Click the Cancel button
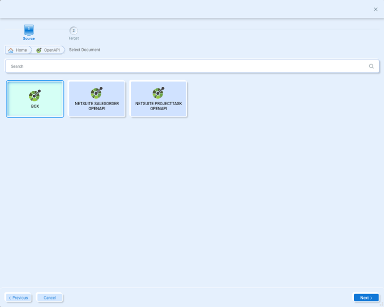The image size is (384, 307). click(50, 298)
